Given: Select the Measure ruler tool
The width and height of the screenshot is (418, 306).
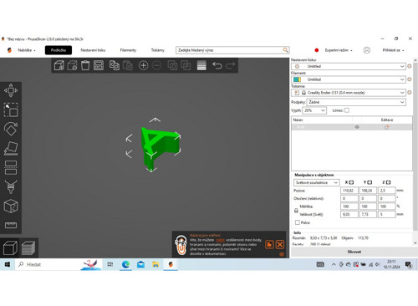Looking at the screenshot, I should pyautogui.click(x=11, y=225).
